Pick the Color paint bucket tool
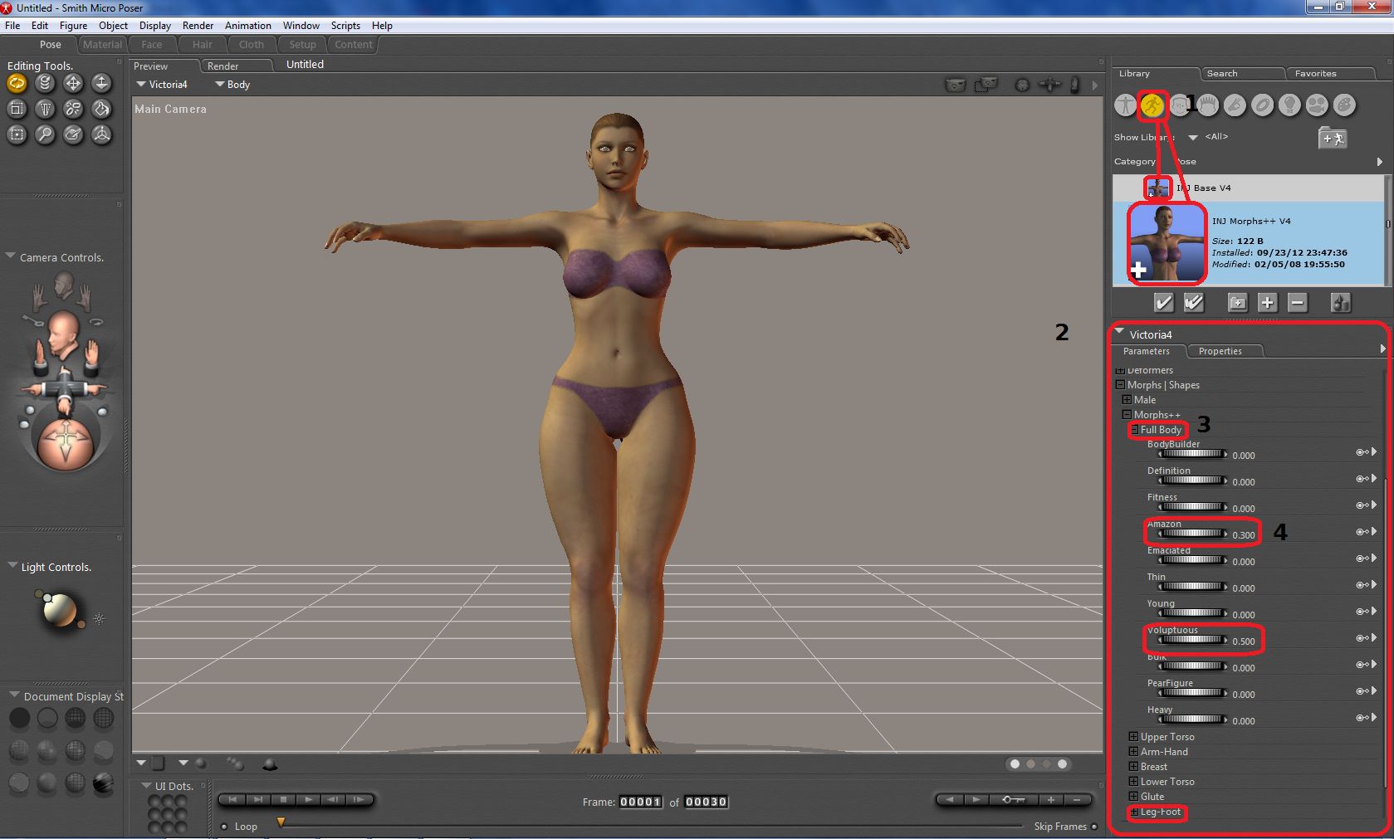 pos(101,109)
